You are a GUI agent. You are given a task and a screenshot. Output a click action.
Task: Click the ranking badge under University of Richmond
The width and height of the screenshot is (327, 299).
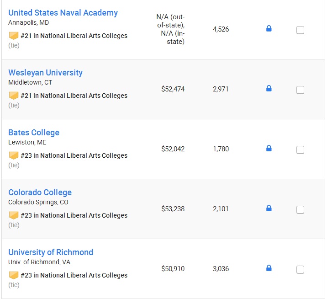tap(14, 275)
